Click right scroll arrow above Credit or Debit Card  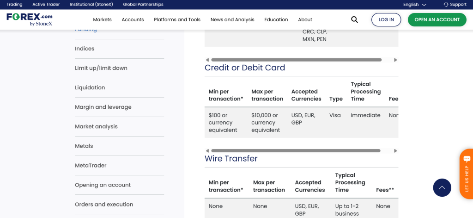[x=395, y=60]
